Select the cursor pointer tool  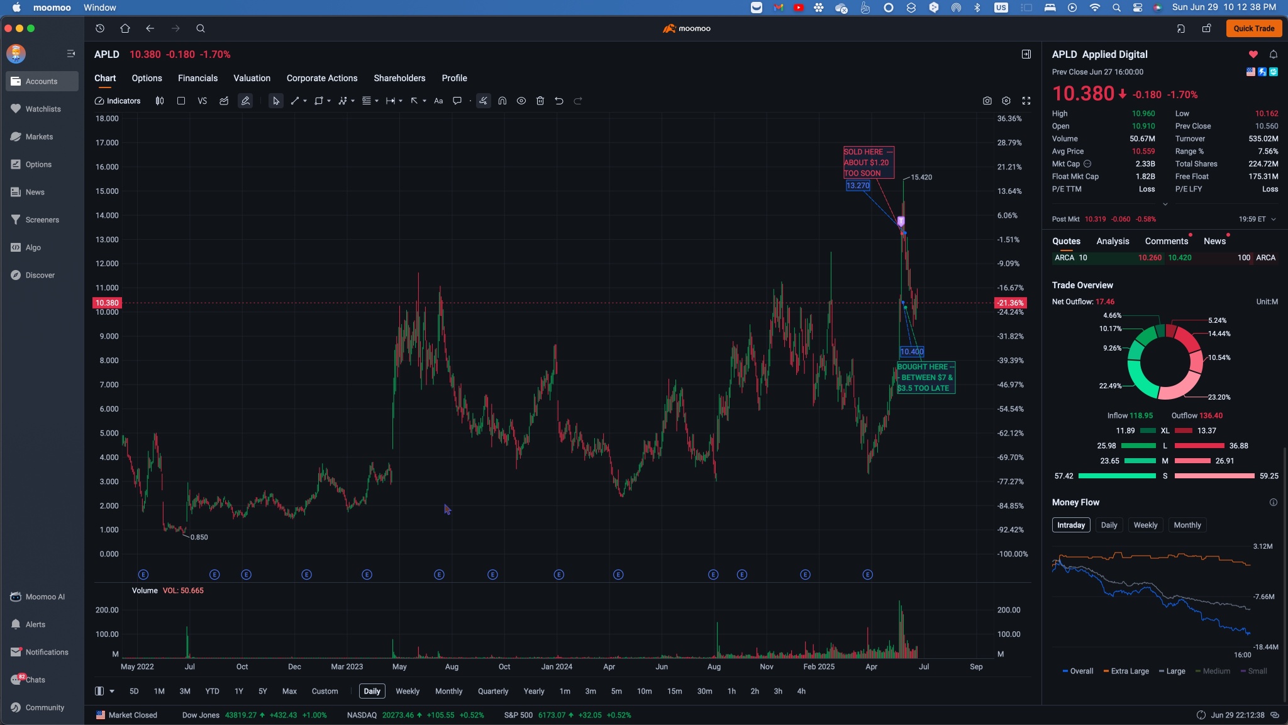[275, 101]
